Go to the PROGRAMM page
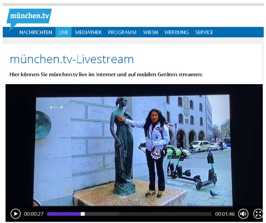 [x=122, y=32]
